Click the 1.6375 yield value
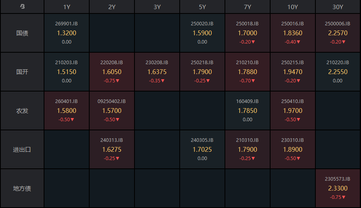This screenshot has height=208, width=361. pos(157,72)
